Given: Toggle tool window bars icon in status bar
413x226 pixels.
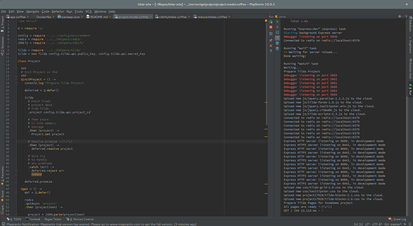Looking at the screenshot, I should coord(2,224).
